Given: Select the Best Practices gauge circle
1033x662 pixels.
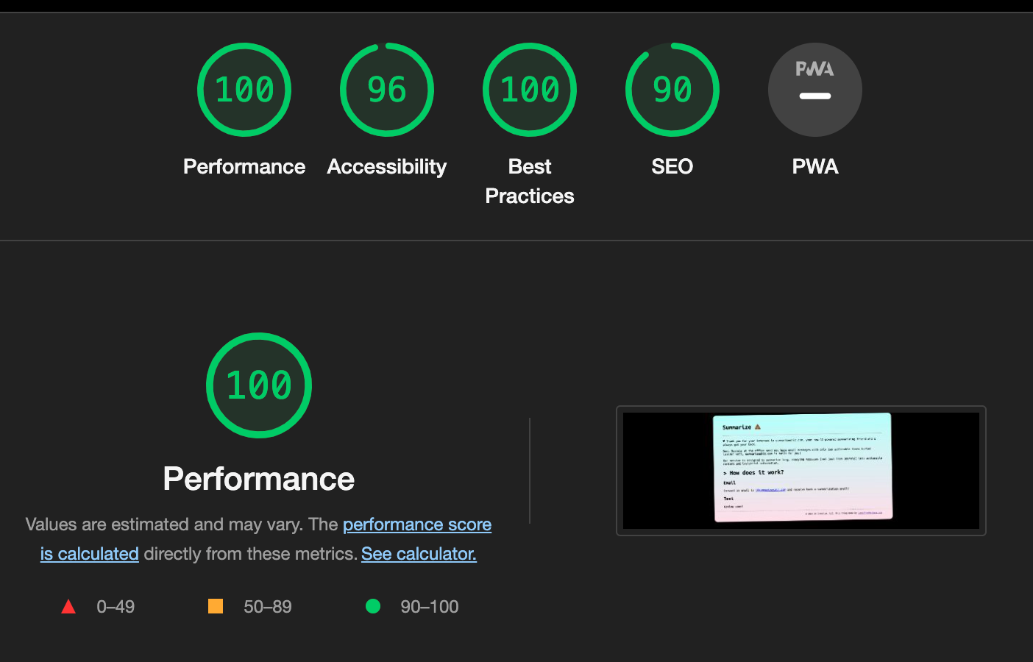Looking at the screenshot, I should pos(530,90).
